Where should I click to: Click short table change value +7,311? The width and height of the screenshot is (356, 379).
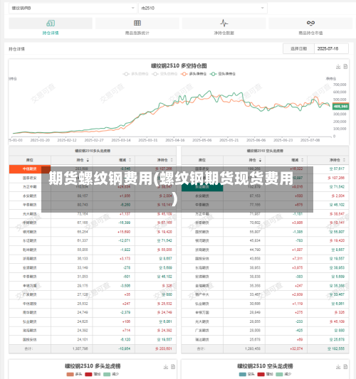click(298, 259)
